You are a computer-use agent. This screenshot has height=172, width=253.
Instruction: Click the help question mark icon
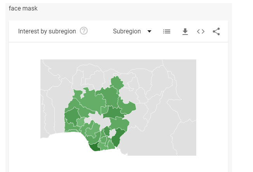[x=84, y=31]
